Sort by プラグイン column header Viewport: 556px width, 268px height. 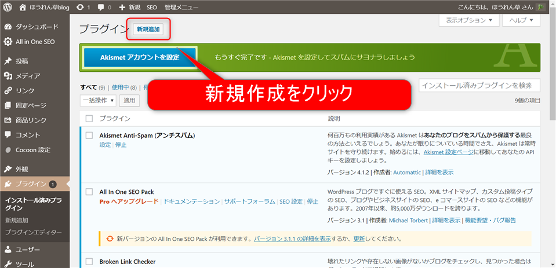tap(115, 118)
